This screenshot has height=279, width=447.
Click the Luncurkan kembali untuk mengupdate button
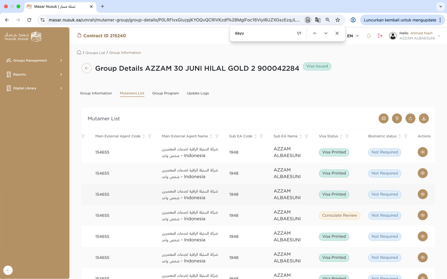[400, 20]
